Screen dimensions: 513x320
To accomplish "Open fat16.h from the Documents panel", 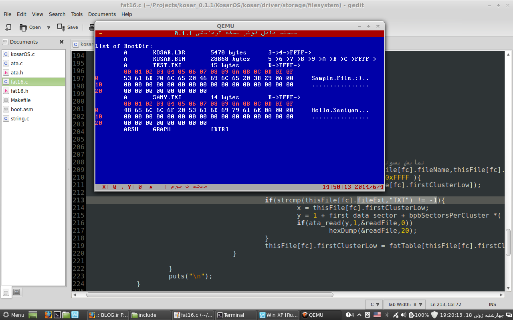I will (x=20, y=91).
